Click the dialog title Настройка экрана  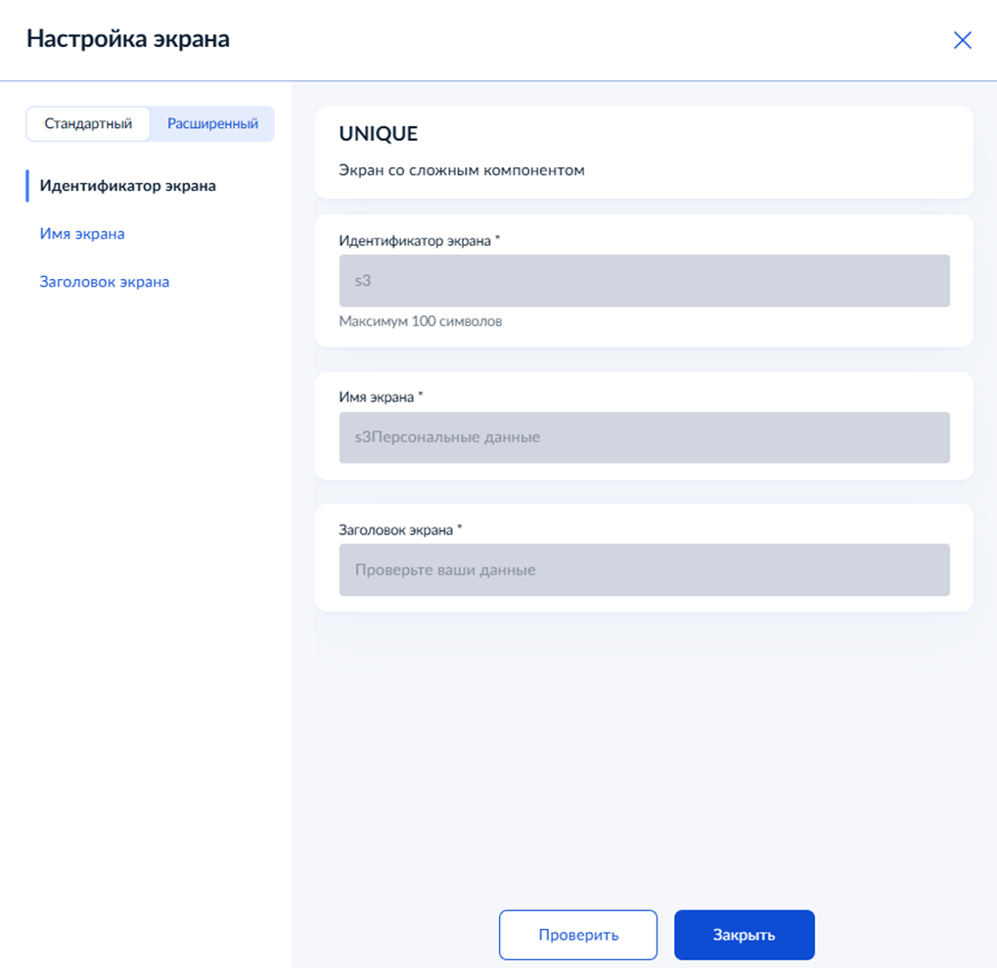(x=129, y=38)
